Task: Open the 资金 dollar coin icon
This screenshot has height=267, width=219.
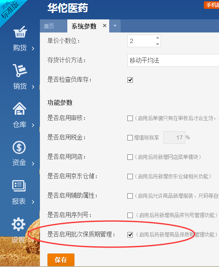Action: pyautogui.click(x=19, y=147)
